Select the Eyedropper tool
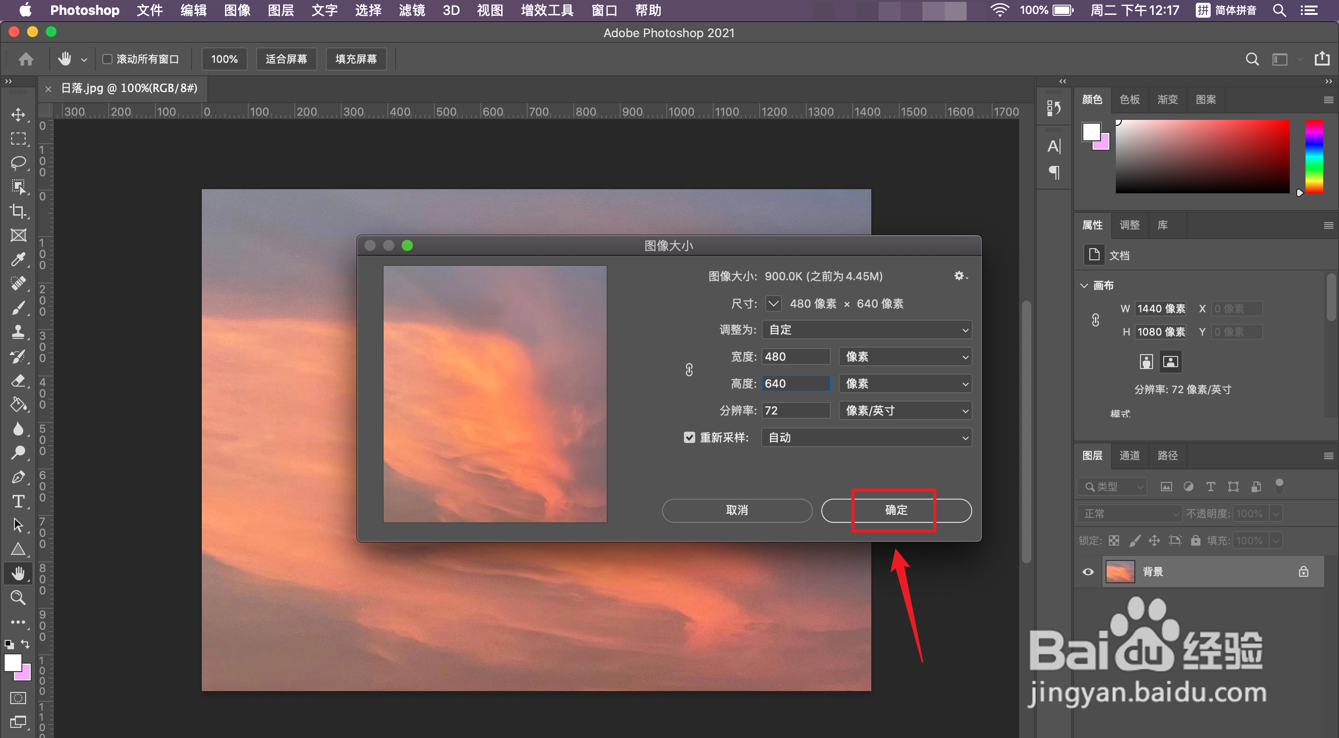 tap(18, 259)
